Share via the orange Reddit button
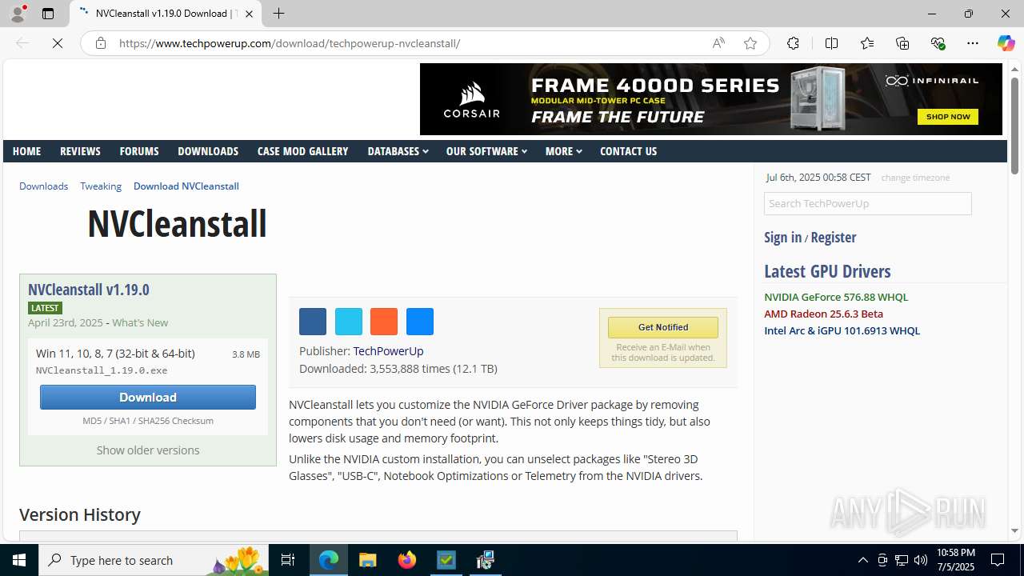The height and width of the screenshot is (576, 1024). (384, 322)
